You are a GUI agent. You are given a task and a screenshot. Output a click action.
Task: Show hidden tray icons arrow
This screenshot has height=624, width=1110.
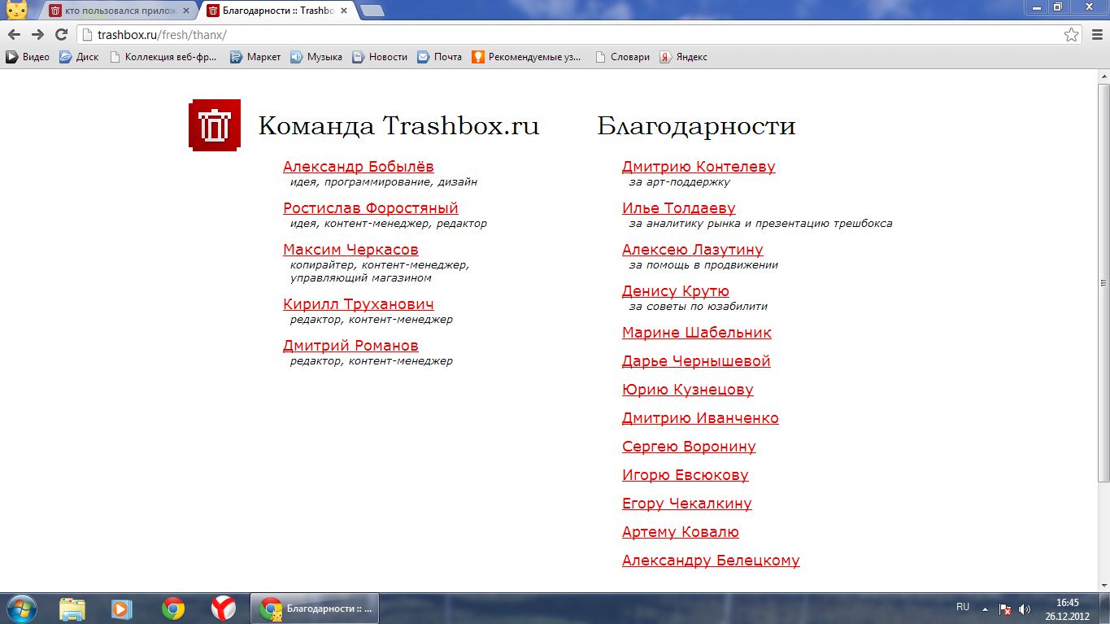tap(985, 609)
